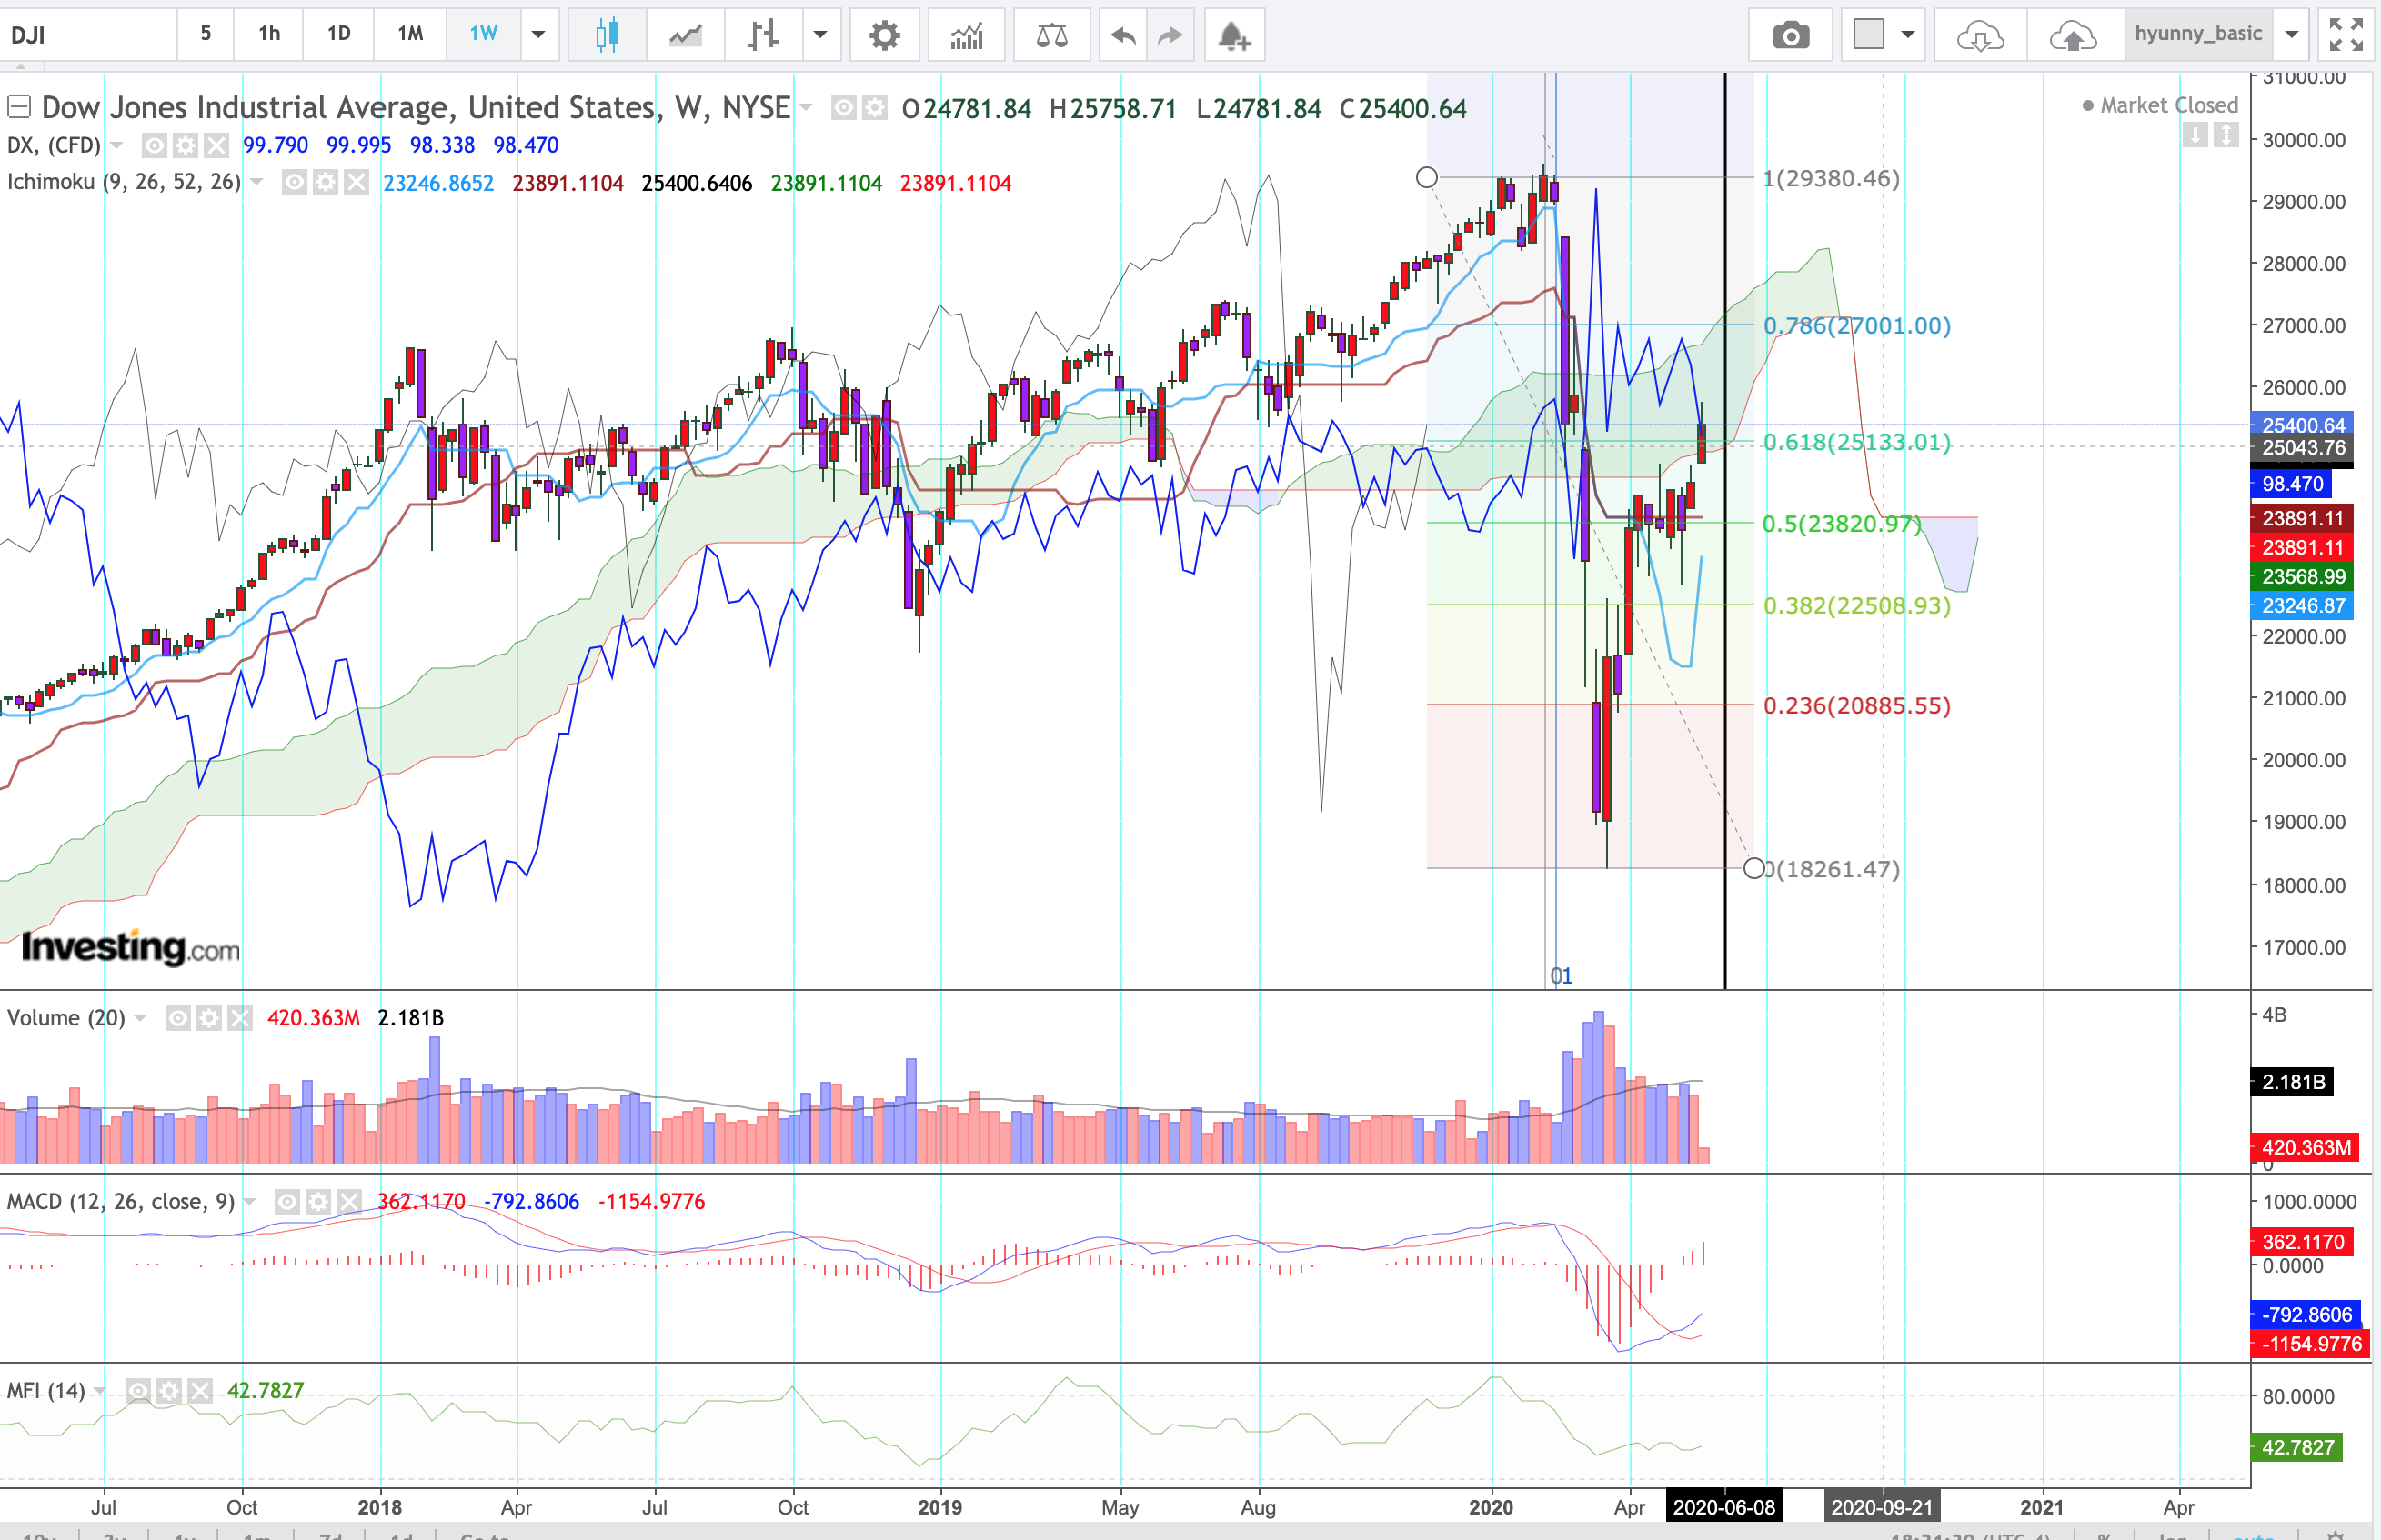The image size is (2381, 1540).
Task: Open chart settings gear icon
Action: (x=884, y=36)
